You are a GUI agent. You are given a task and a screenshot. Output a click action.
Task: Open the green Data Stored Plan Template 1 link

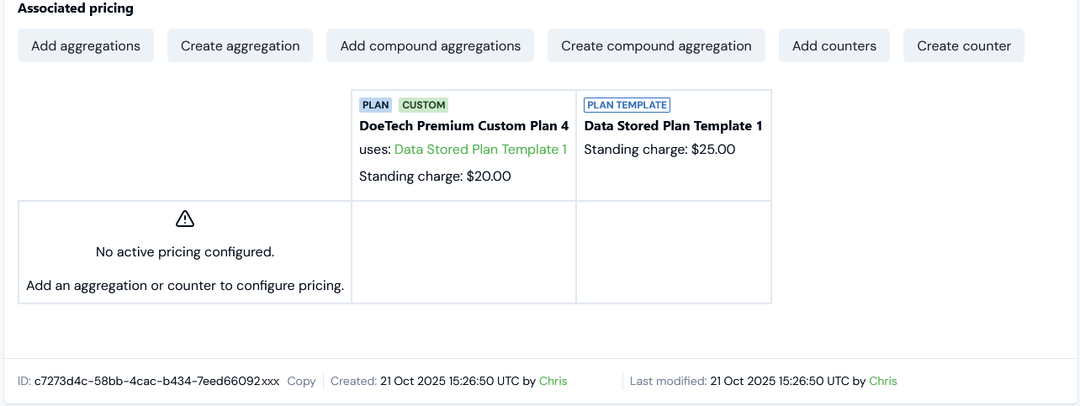(480, 150)
